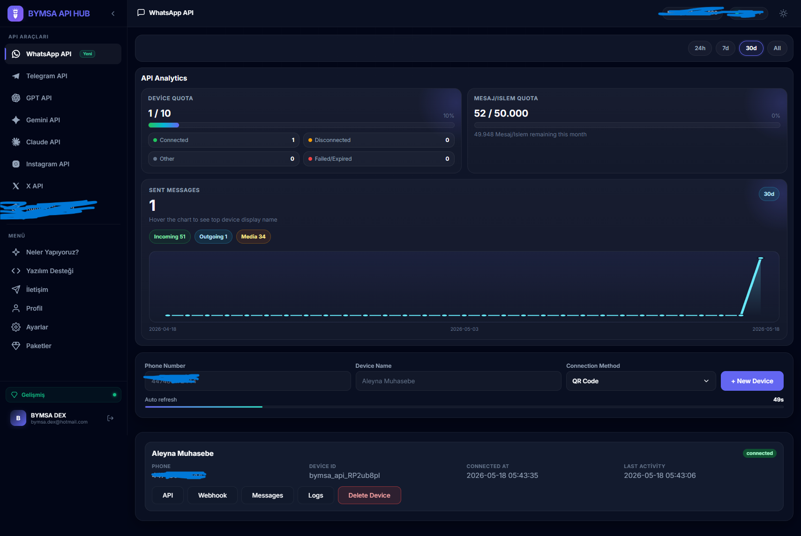Open Ayarlar settings page

pos(63,327)
